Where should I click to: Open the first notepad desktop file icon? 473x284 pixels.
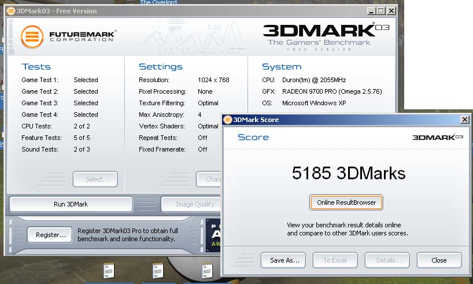pyautogui.click(x=109, y=271)
